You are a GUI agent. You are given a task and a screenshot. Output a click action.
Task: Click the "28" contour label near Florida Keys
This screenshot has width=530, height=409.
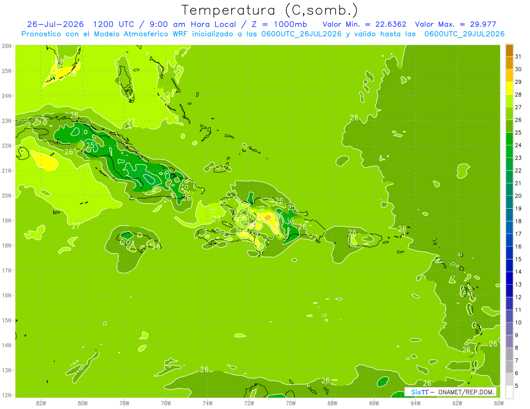(x=72, y=73)
